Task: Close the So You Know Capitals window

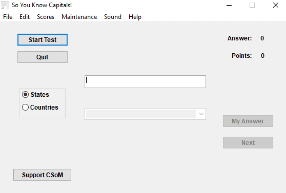Action: click(x=275, y=5)
